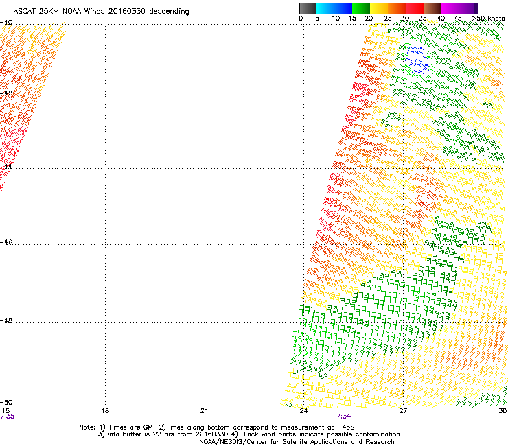This screenshot has height=446, width=508.
Task: Click the cyan-blue 5-15 knots legend swatch
Action: click(x=334, y=8)
